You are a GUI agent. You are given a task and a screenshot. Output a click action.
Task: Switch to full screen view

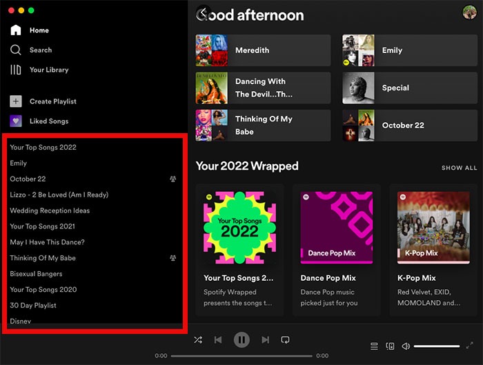click(x=469, y=346)
